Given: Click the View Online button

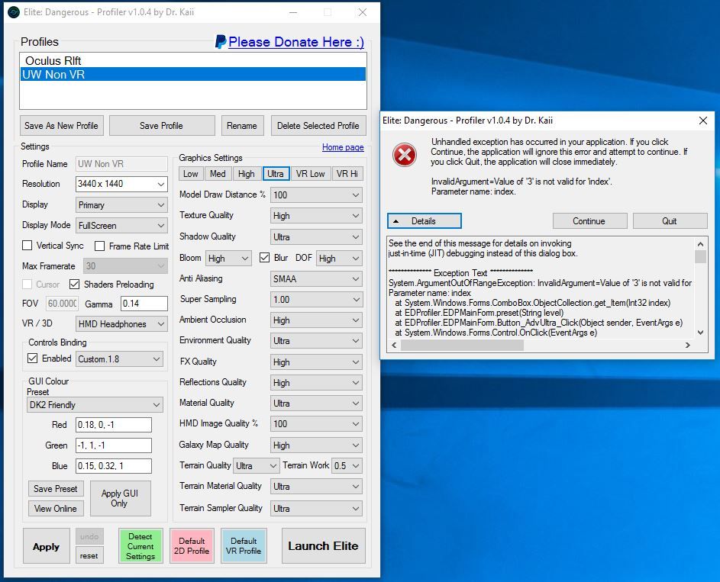Looking at the screenshot, I should coord(56,509).
